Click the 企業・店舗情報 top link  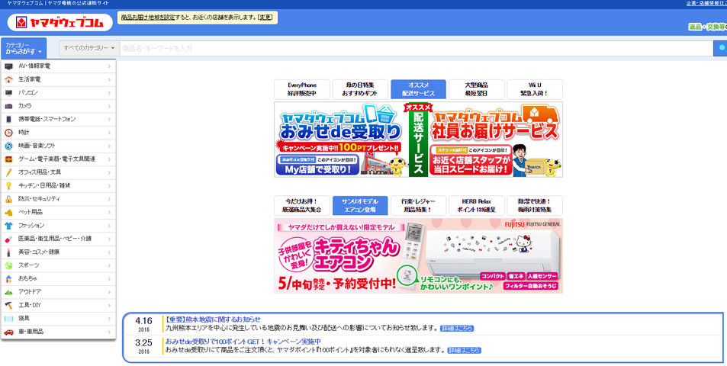[x=706, y=3]
